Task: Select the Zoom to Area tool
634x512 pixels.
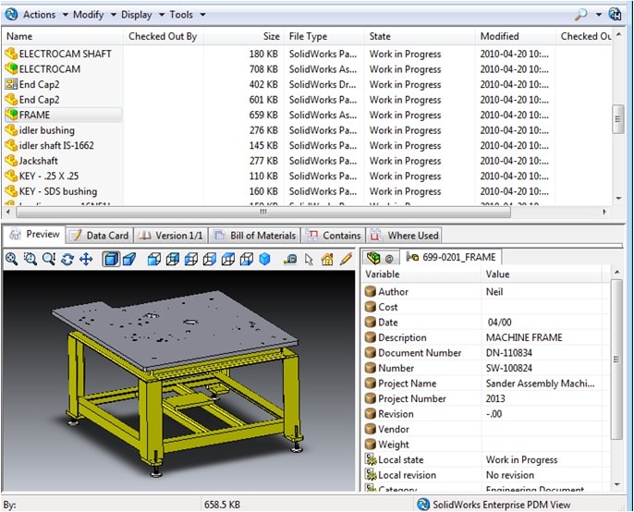Action: click(30, 260)
